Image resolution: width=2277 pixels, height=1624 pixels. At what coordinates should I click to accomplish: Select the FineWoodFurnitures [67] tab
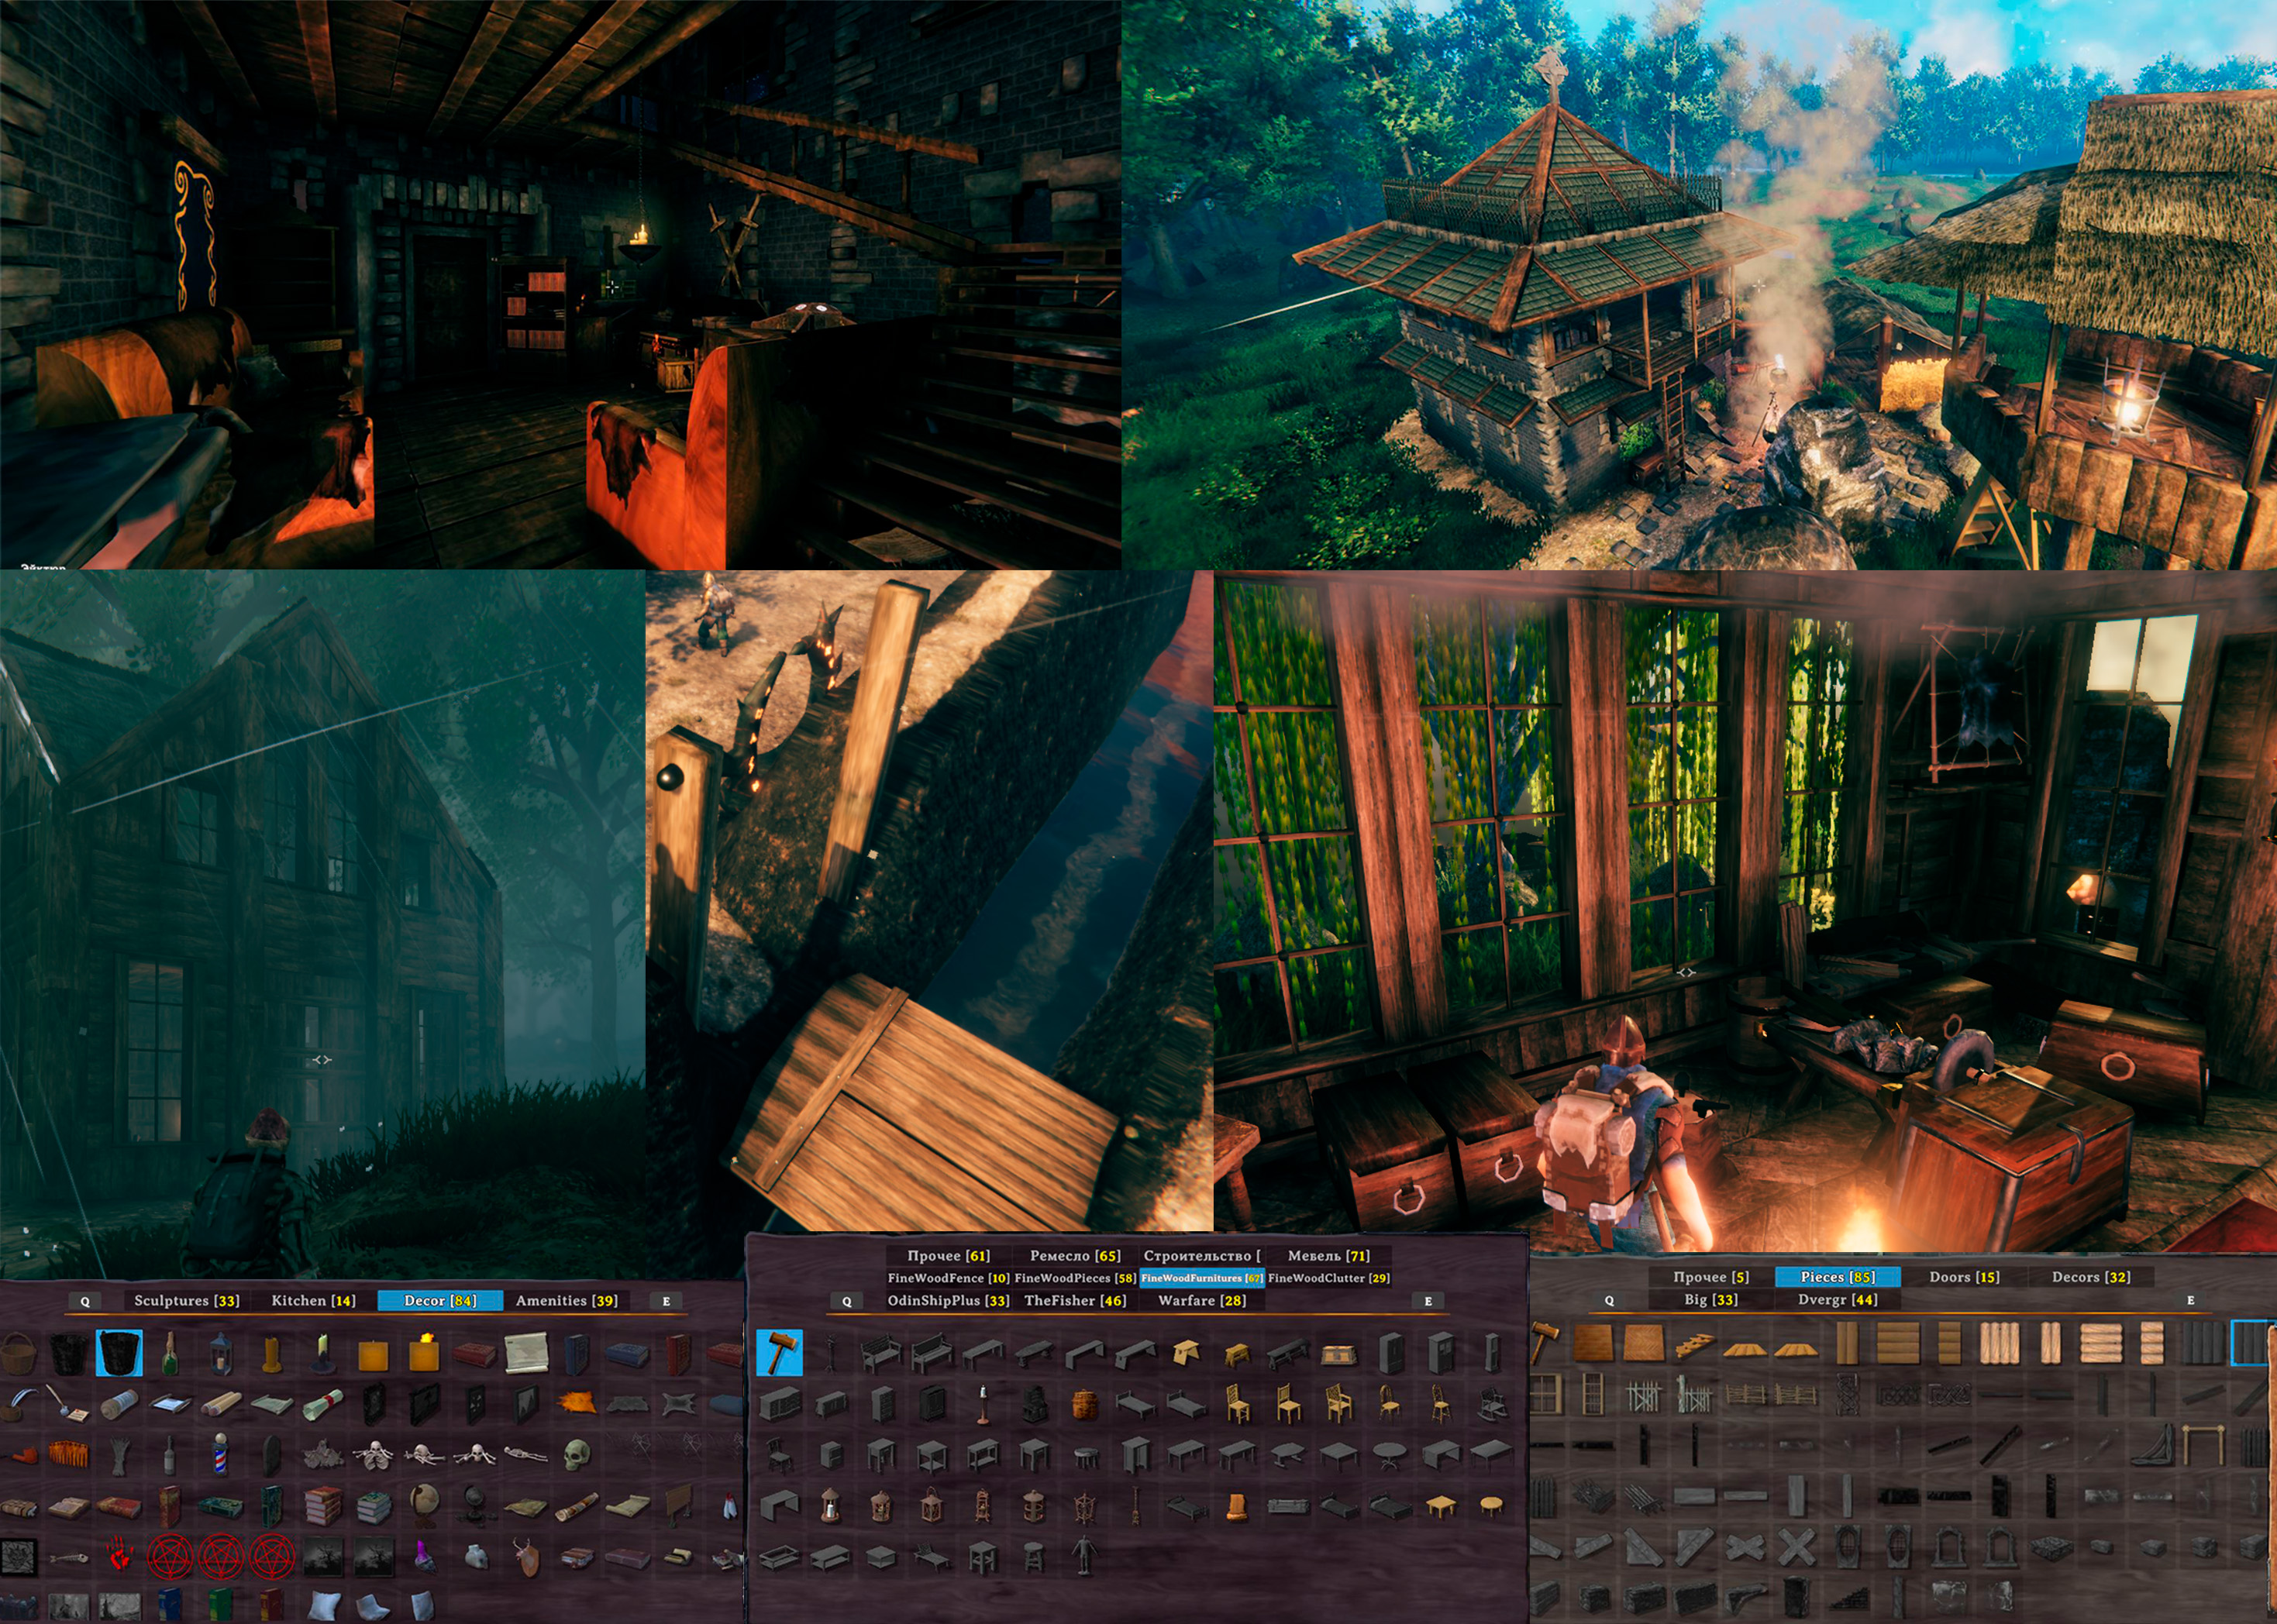tap(1202, 1278)
